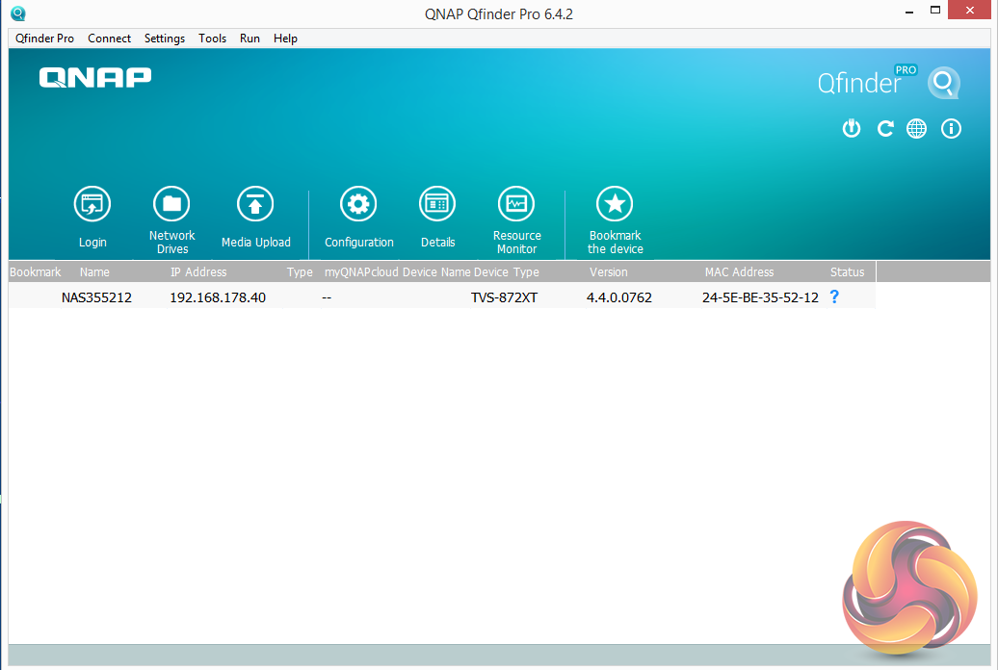998x670 pixels.
Task: Open the Configuration gear icon
Action: (358, 204)
